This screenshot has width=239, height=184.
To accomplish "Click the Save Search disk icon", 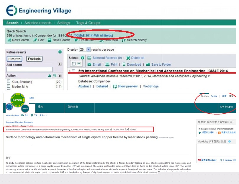I will [50, 40].
